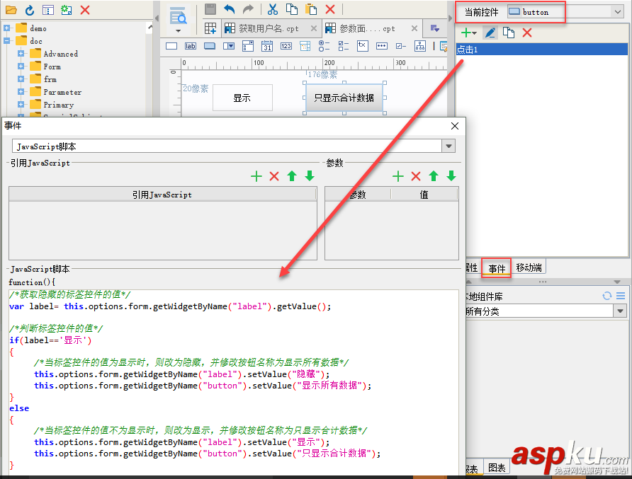Screen dimensions: 632x479
Task: Click the Undo arrow icon
Action: 230,9
